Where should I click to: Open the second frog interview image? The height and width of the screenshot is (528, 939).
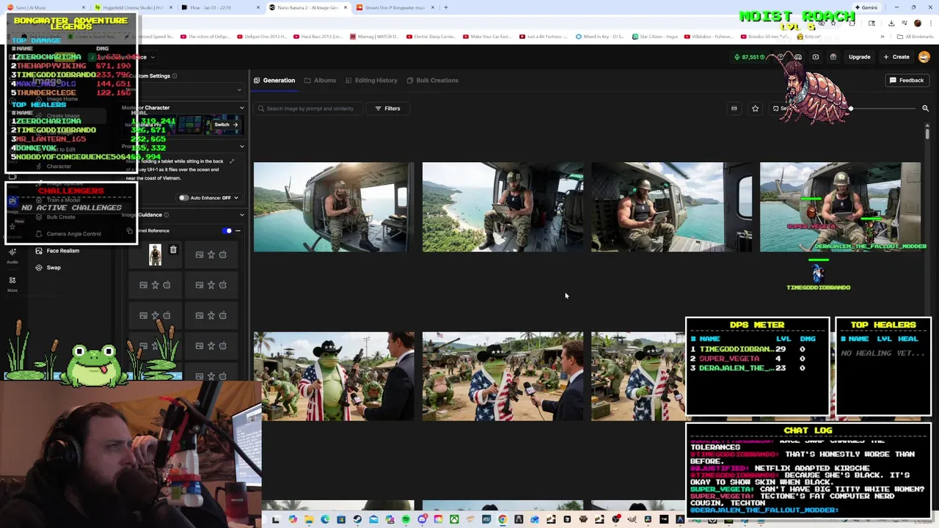click(x=503, y=376)
